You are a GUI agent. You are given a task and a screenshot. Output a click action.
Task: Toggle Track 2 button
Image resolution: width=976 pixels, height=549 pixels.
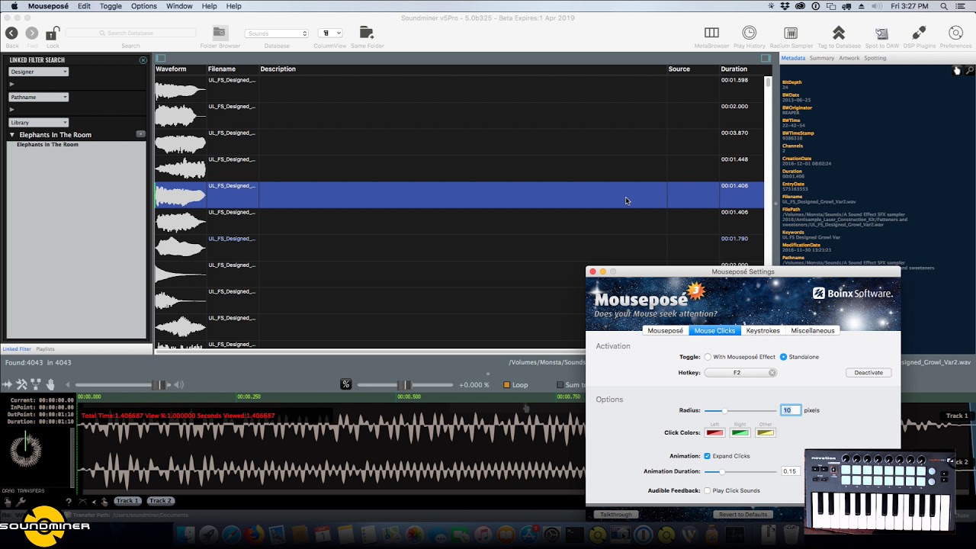pyautogui.click(x=160, y=501)
